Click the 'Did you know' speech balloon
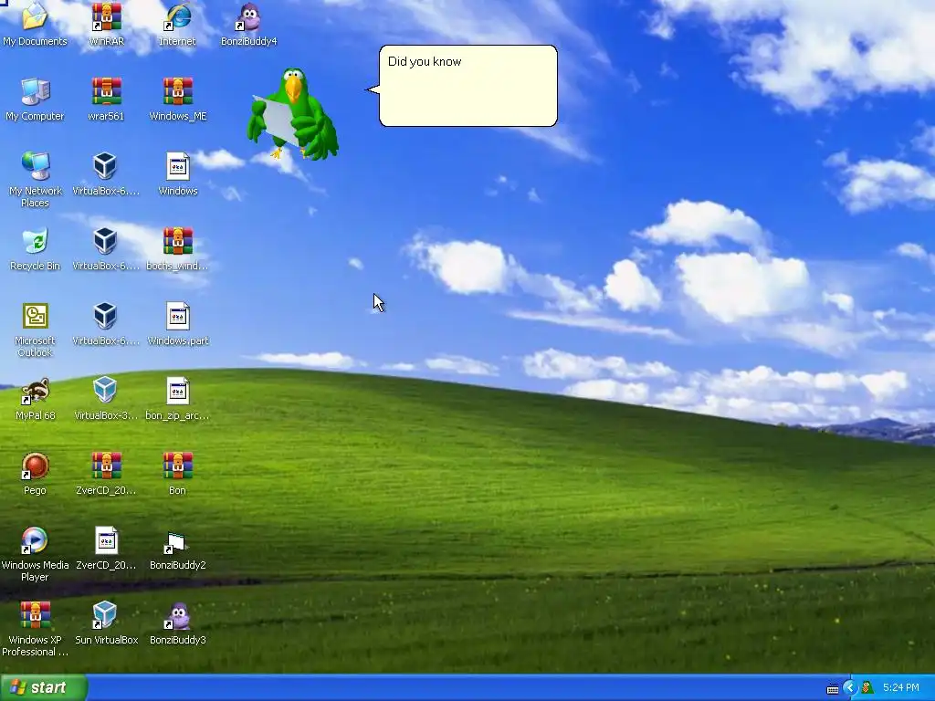935x701 pixels. 468,86
